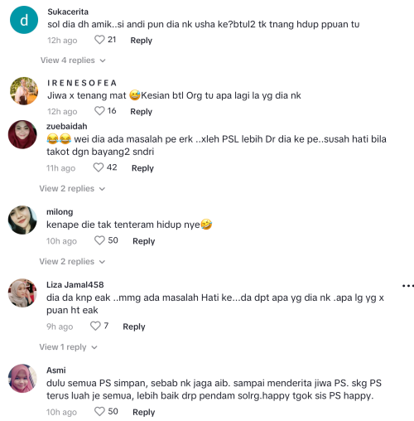Tap the heart on milong's comment

point(99,240)
